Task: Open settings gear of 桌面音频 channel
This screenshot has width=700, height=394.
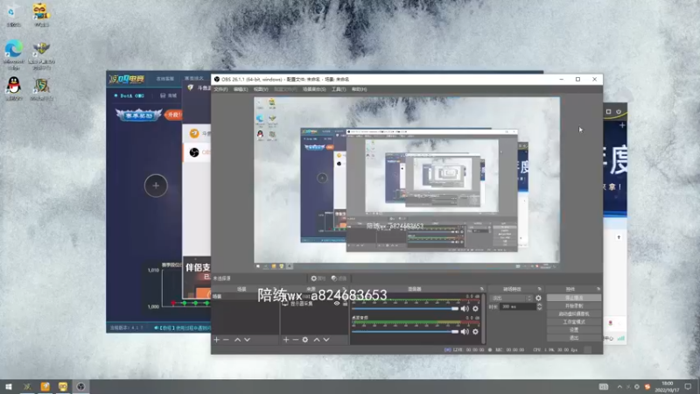Action: [475, 332]
